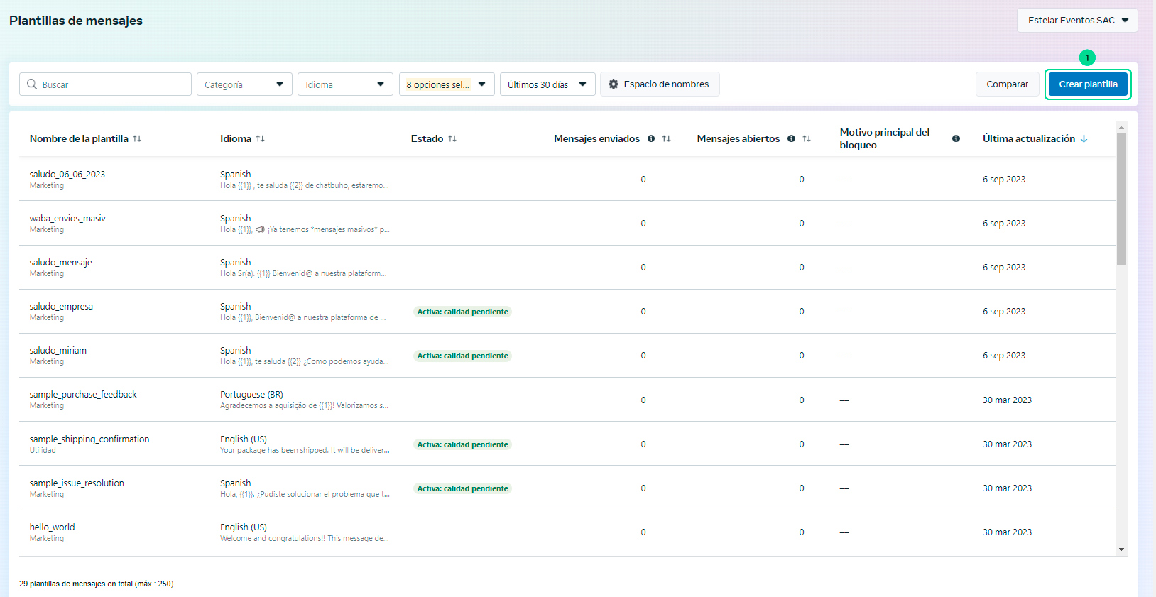Image resolution: width=1156 pixels, height=597 pixels.
Task: Click the Comparar button
Action: coord(1007,84)
